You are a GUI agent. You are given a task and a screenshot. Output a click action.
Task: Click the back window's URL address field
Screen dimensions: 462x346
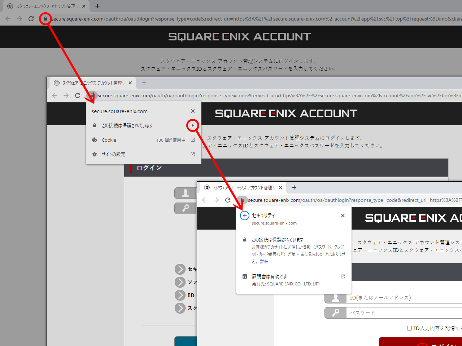[256, 19]
